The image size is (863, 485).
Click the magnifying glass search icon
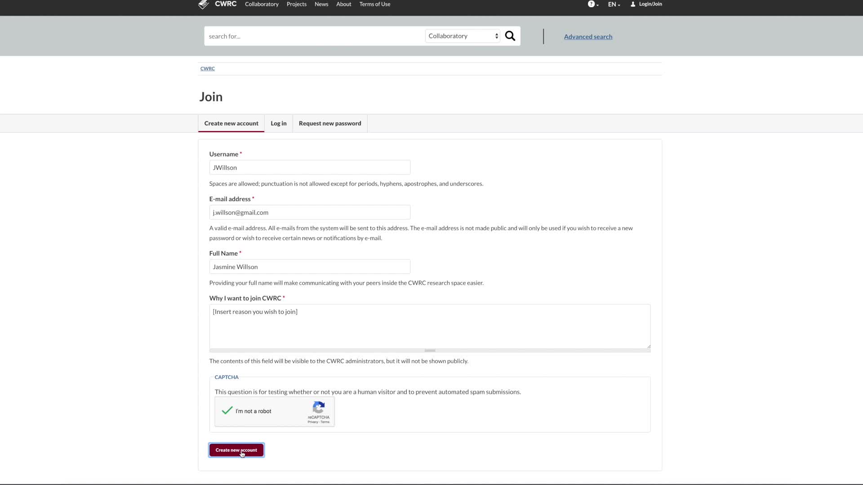click(x=510, y=36)
